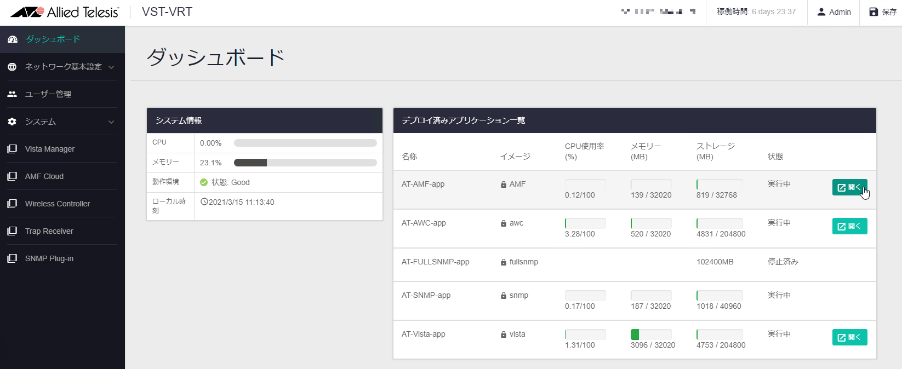Click the lock icon beside vista image
This screenshot has height=369, width=902.
[504, 335]
